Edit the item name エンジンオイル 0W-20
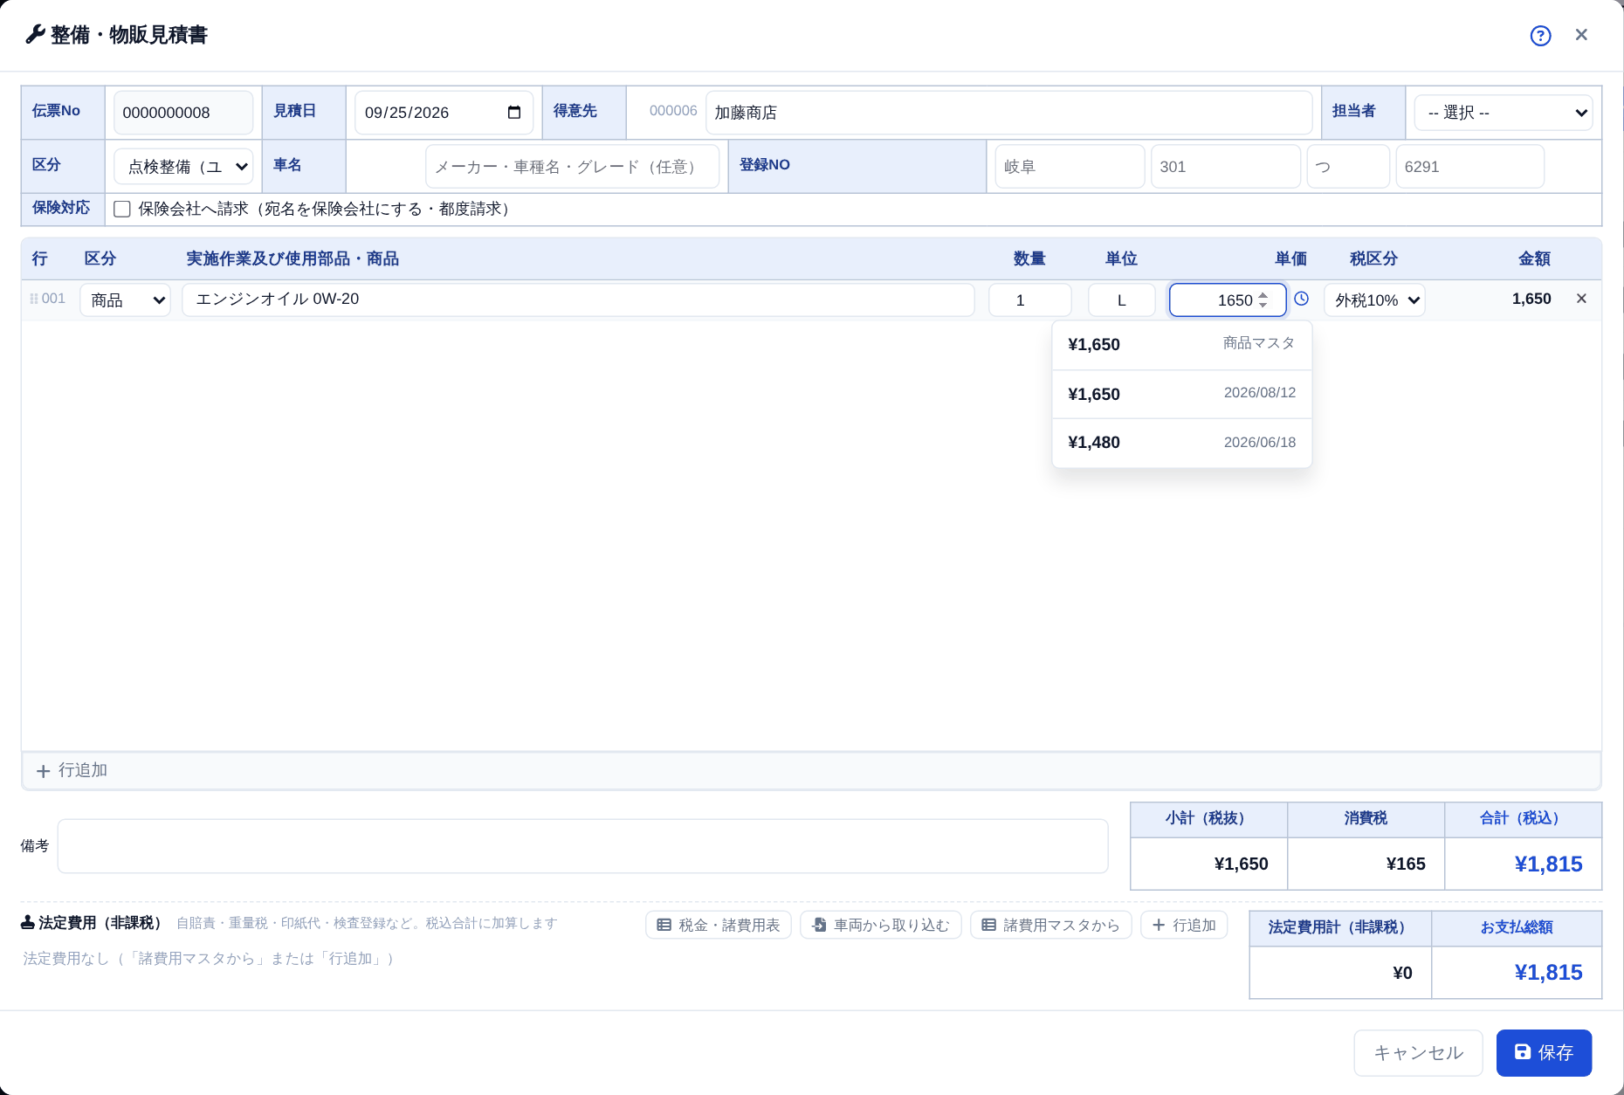Image resolution: width=1624 pixels, height=1095 pixels. [x=578, y=300]
